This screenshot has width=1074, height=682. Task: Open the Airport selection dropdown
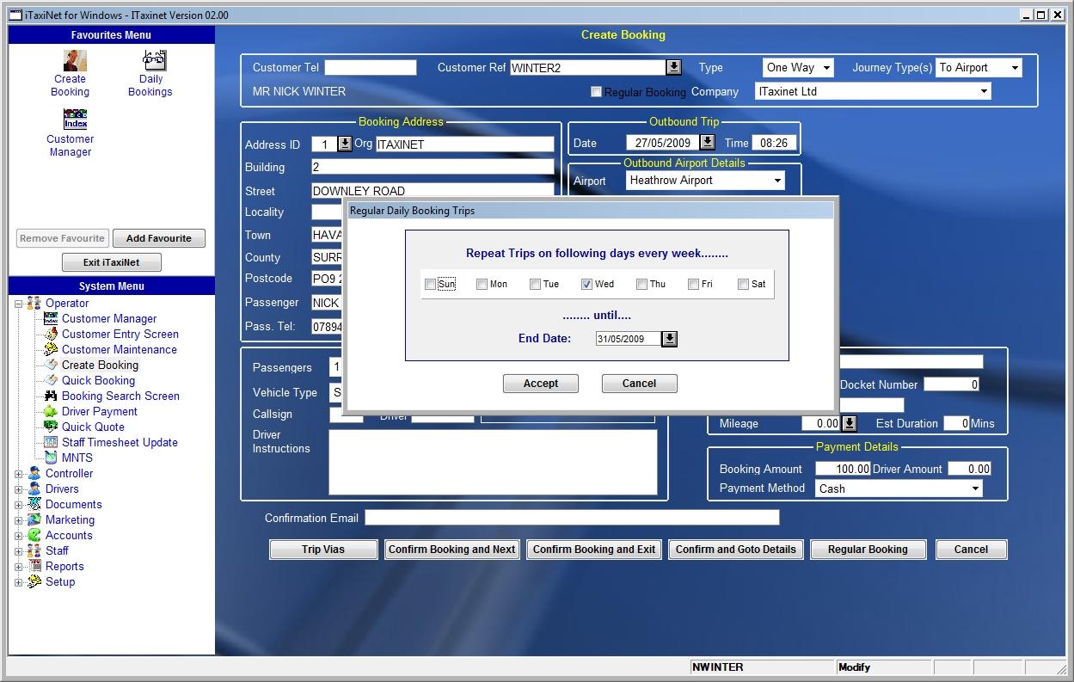pyautogui.click(x=777, y=181)
